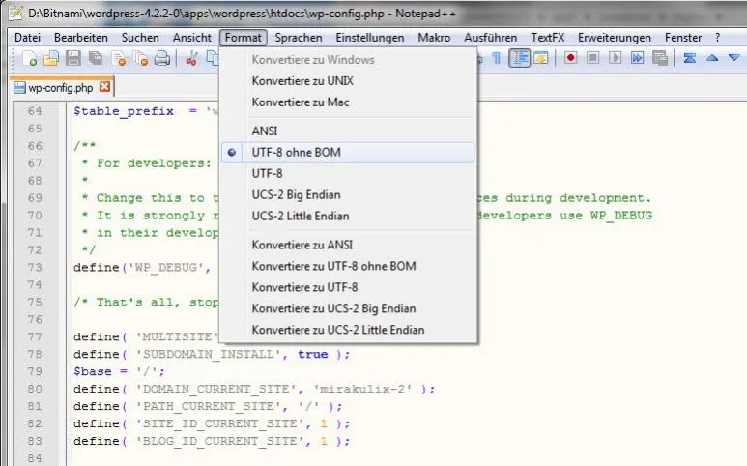Select ANSI encoding option
747x466 pixels.
[348, 131]
